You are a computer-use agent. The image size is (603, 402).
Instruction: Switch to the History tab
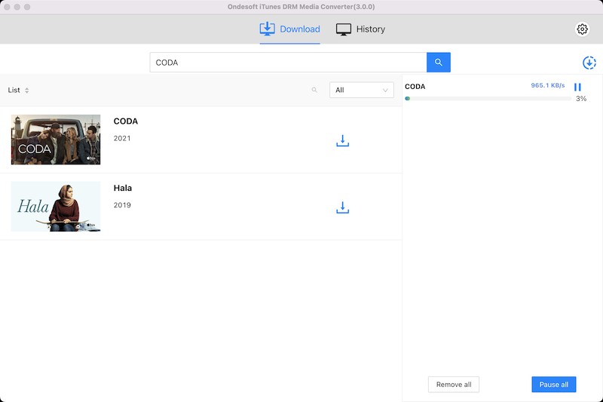[370, 29]
